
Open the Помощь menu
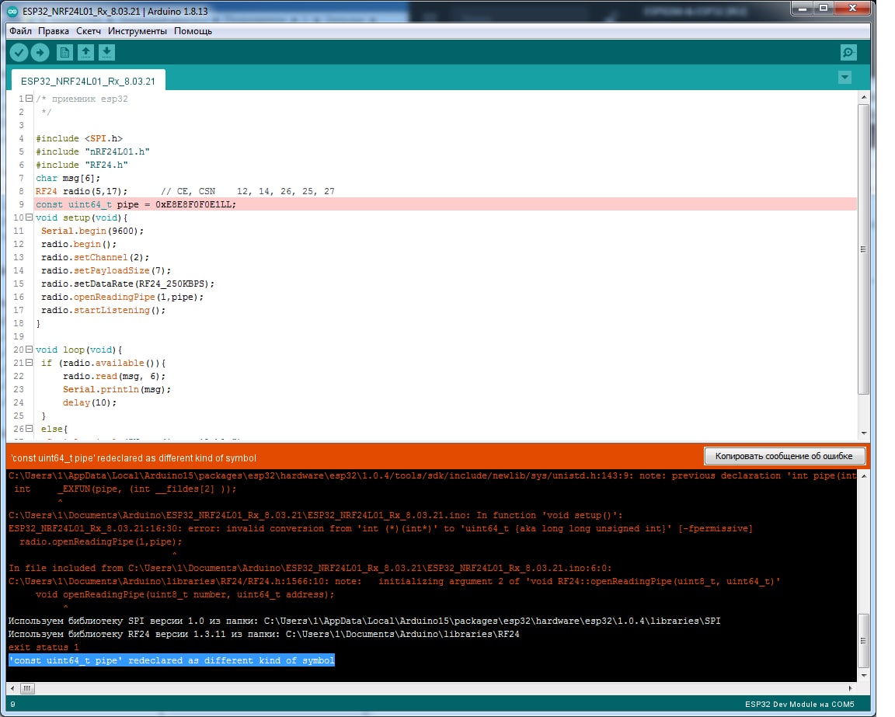coord(193,31)
